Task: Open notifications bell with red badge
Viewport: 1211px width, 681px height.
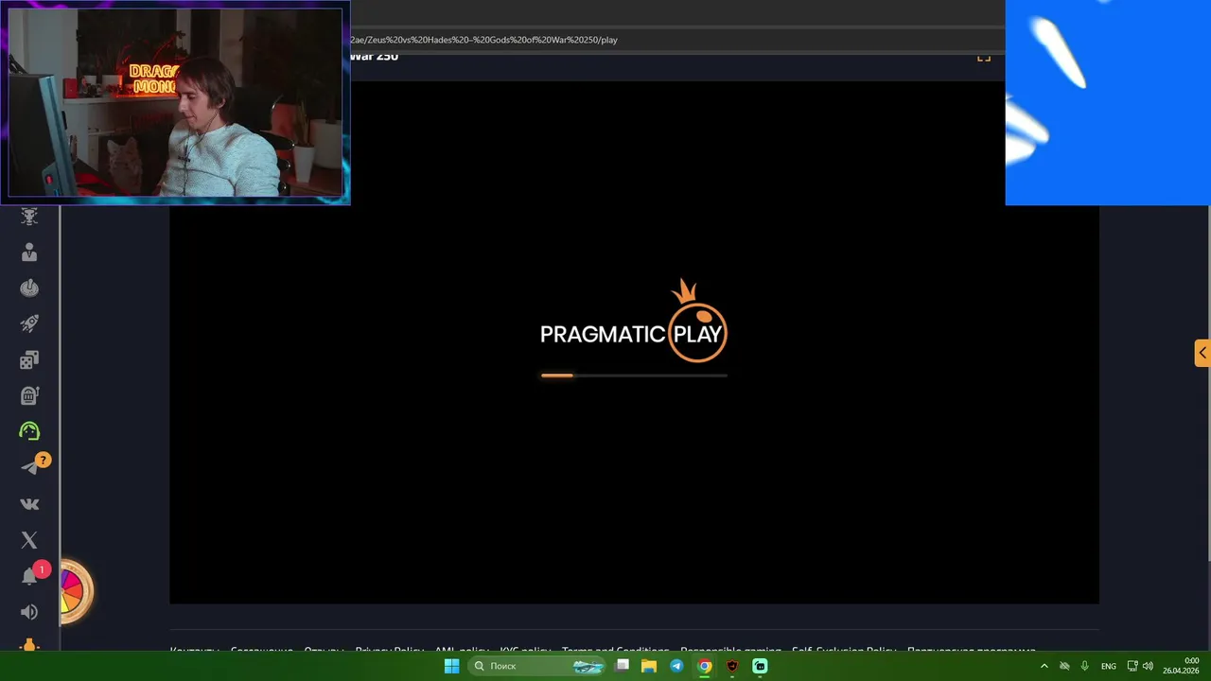Action: coord(30,576)
